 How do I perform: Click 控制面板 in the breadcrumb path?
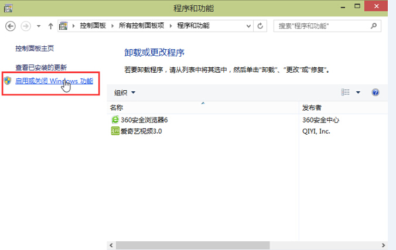pos(93,26)
